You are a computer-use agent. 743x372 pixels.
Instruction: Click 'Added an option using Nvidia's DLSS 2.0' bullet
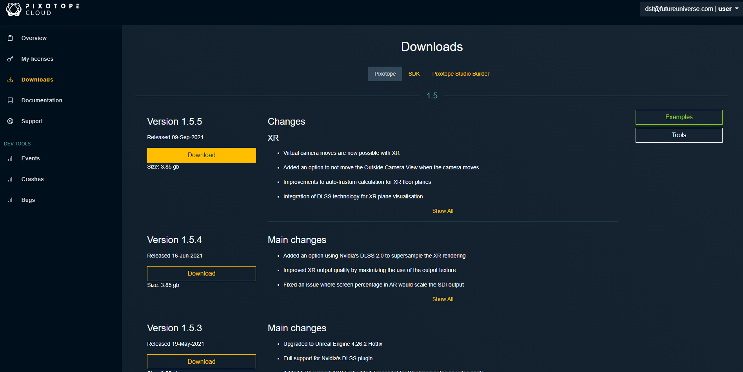374,256
